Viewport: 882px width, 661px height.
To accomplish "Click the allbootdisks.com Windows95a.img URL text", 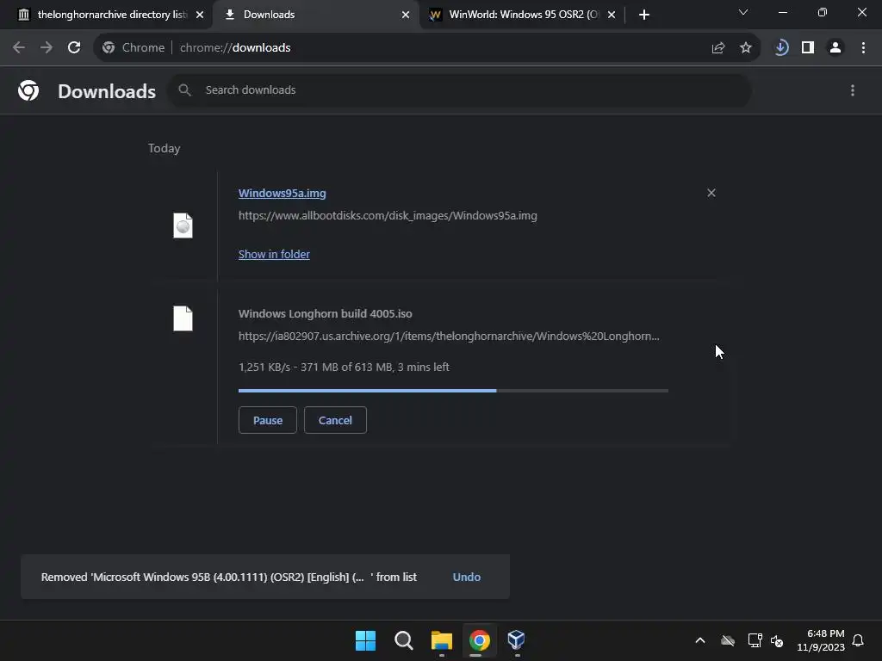I will [x=388, y=215].
